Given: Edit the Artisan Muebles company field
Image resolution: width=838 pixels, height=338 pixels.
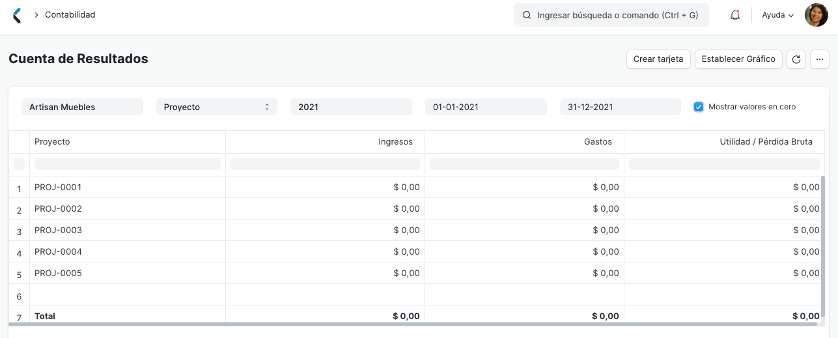Looking at the screenshot, I should pos(82,107).
